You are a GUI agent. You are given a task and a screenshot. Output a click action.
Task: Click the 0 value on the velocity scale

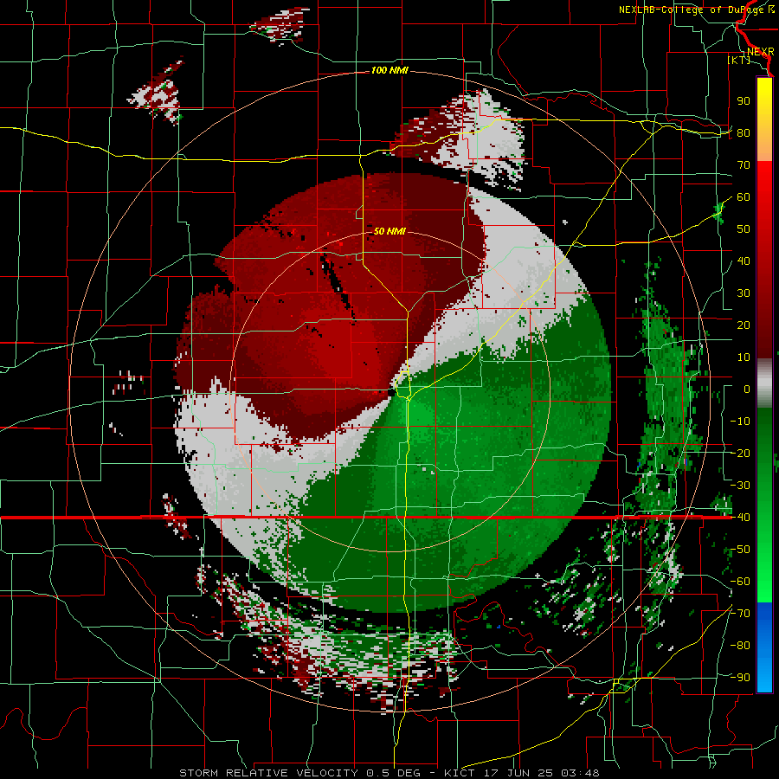click(x=747, y=389)
